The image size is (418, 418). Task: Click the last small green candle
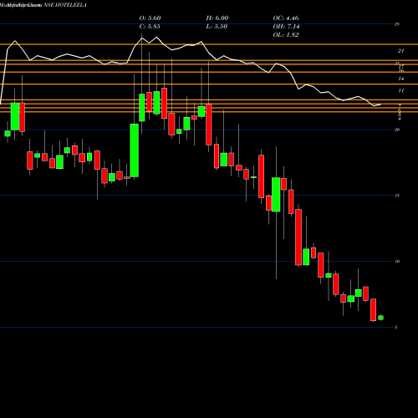pos(380,318)
